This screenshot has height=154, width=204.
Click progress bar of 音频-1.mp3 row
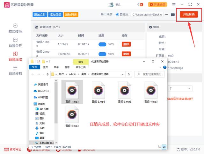coord(102,44)
